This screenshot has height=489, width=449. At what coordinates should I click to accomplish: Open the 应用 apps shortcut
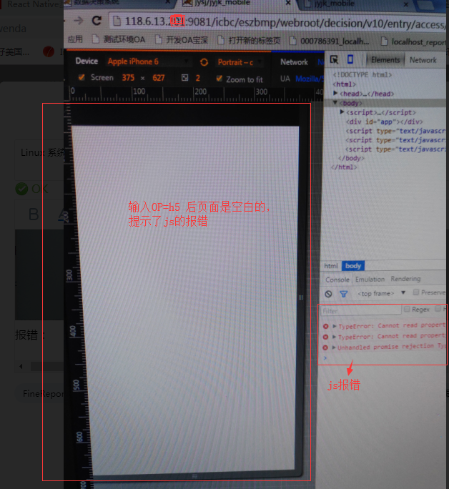pyautogui.click(x=75, y=39)
